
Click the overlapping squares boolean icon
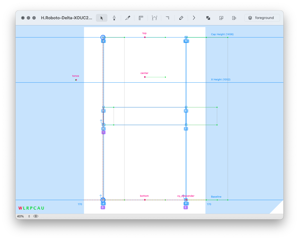tap(208, 18)
